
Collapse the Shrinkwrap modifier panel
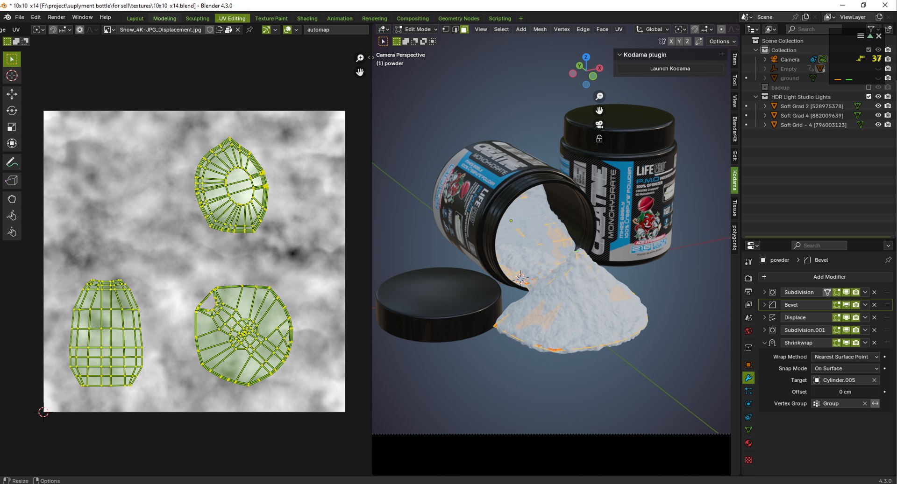point(764,343)
